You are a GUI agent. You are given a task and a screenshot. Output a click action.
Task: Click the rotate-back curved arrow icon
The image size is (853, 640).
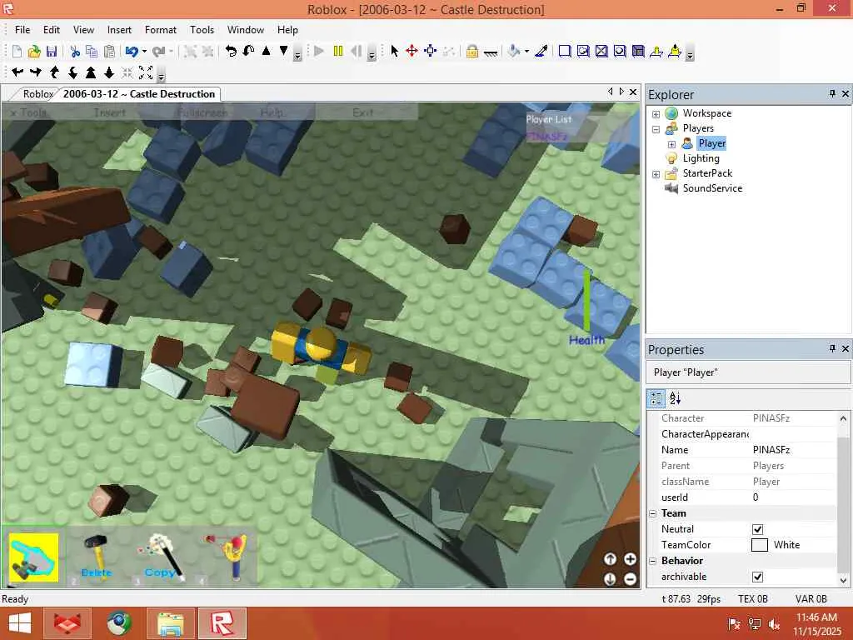coord(231,51)
